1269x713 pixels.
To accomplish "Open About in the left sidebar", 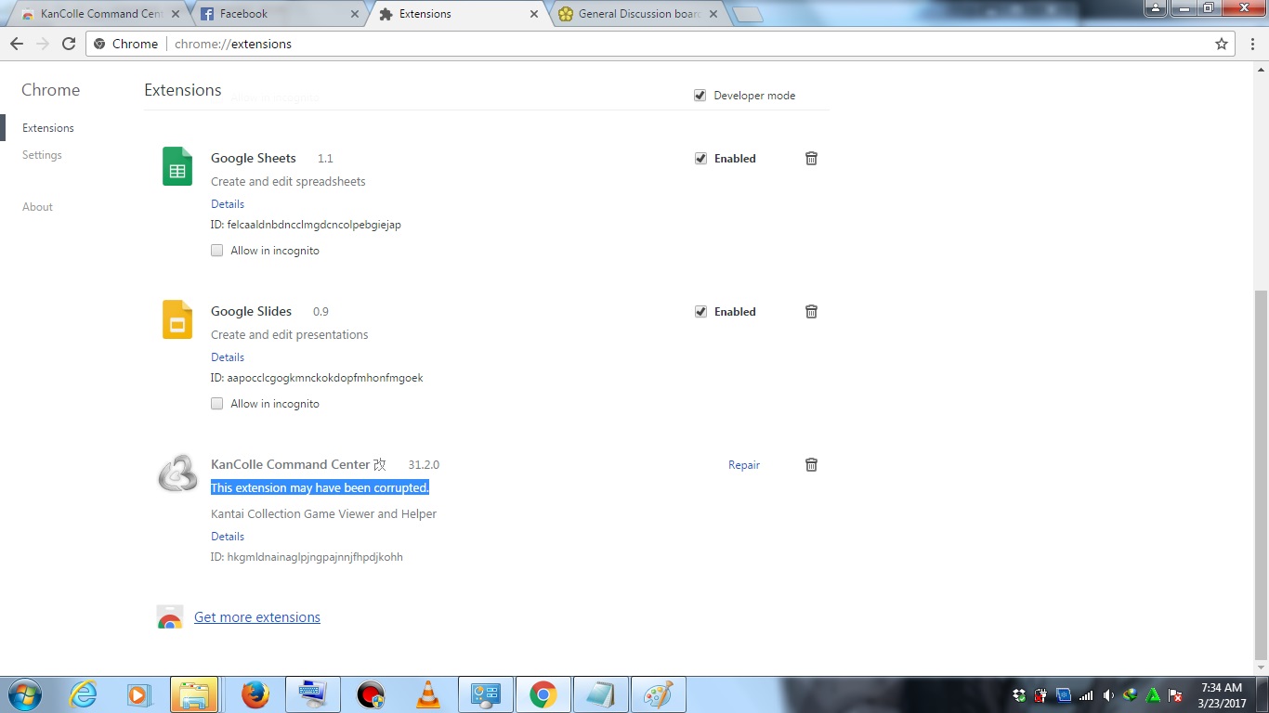I will [37, 207].
